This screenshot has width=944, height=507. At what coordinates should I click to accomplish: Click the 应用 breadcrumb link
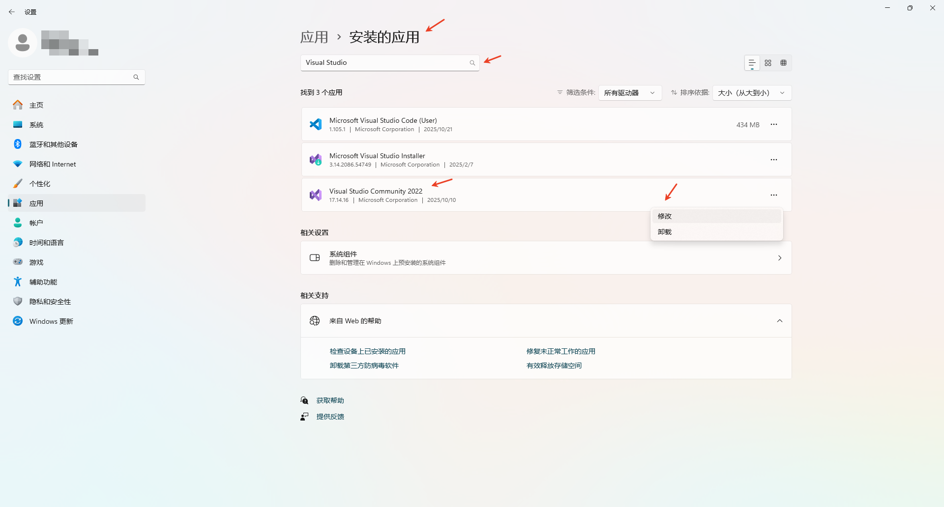(x=314, y=37)
